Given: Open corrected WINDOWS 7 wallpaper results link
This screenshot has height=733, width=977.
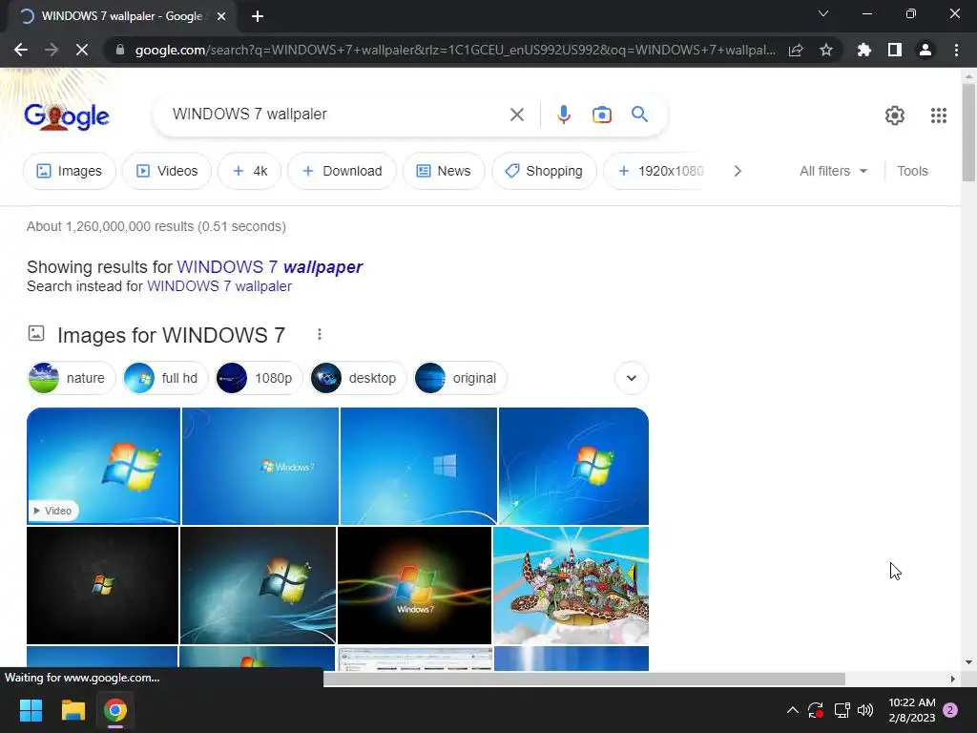Looking at the screenshot, I should point(270,267).
